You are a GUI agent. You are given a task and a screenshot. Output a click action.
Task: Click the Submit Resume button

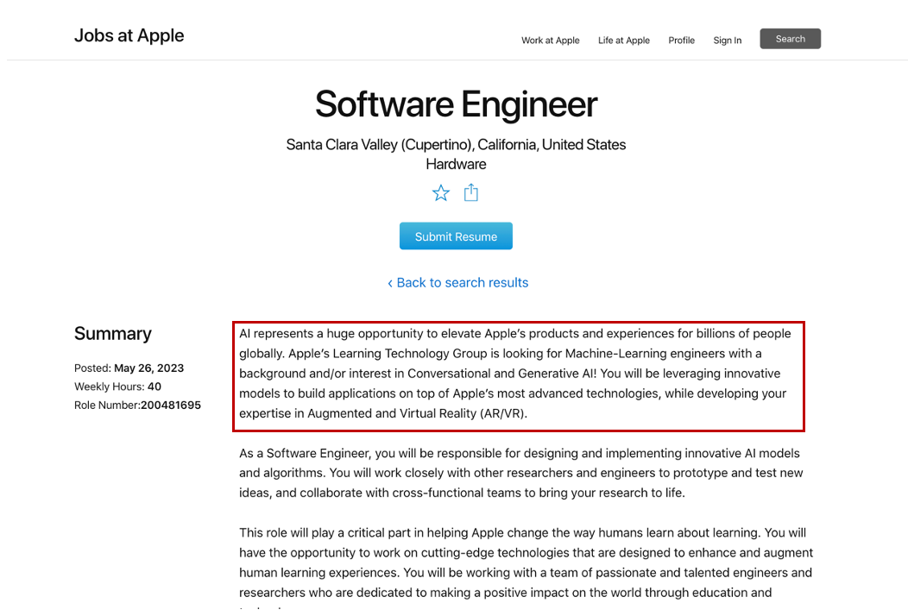[x=456, y=236]
